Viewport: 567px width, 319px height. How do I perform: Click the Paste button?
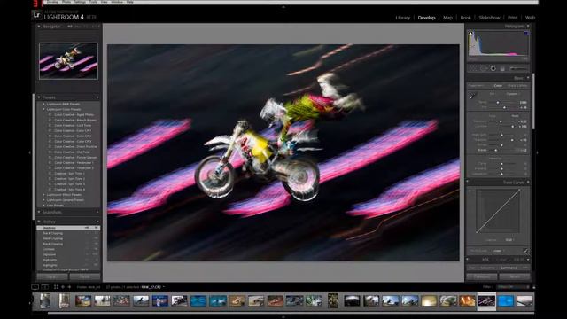(85, 276)
